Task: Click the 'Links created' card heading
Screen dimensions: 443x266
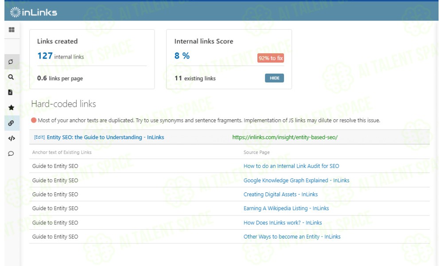Action: pyautogui.click(x=57, y=41)
